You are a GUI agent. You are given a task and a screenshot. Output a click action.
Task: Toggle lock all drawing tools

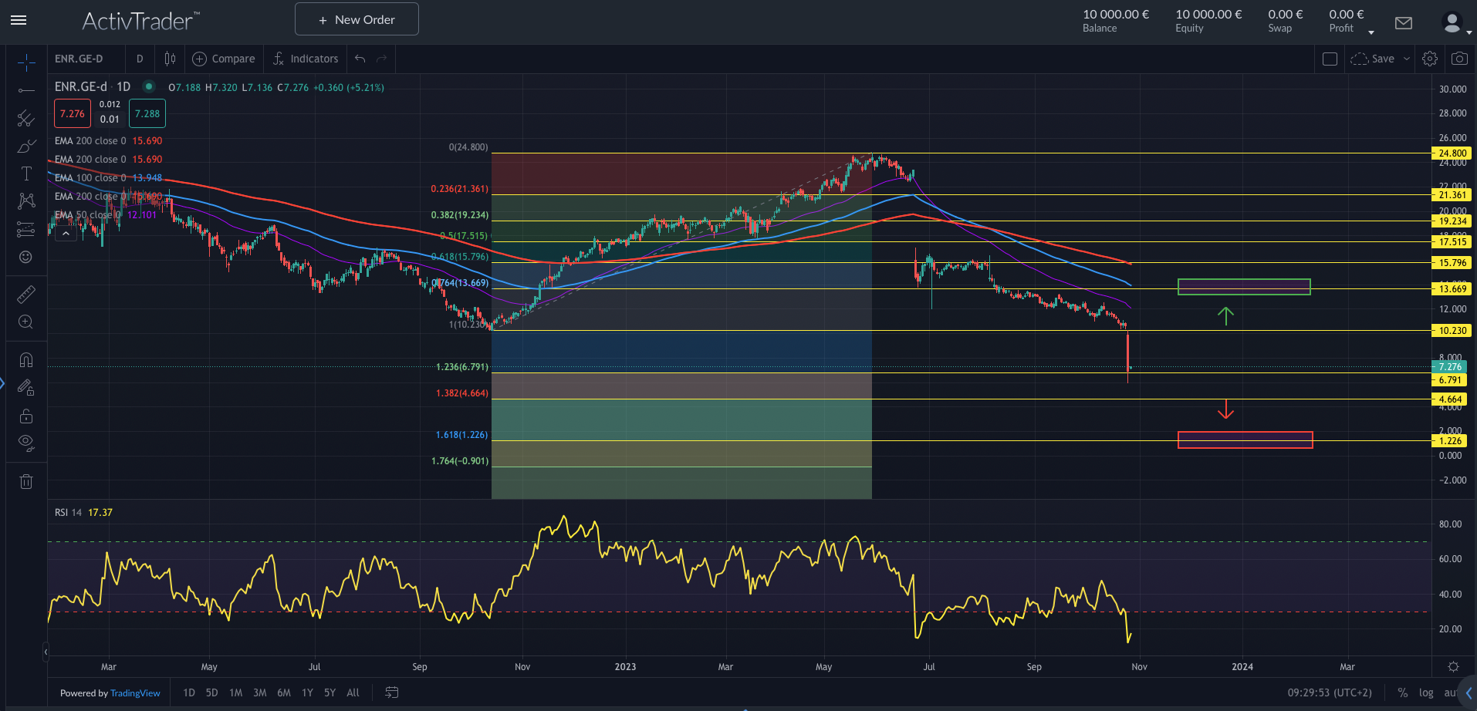pos(26,416)
